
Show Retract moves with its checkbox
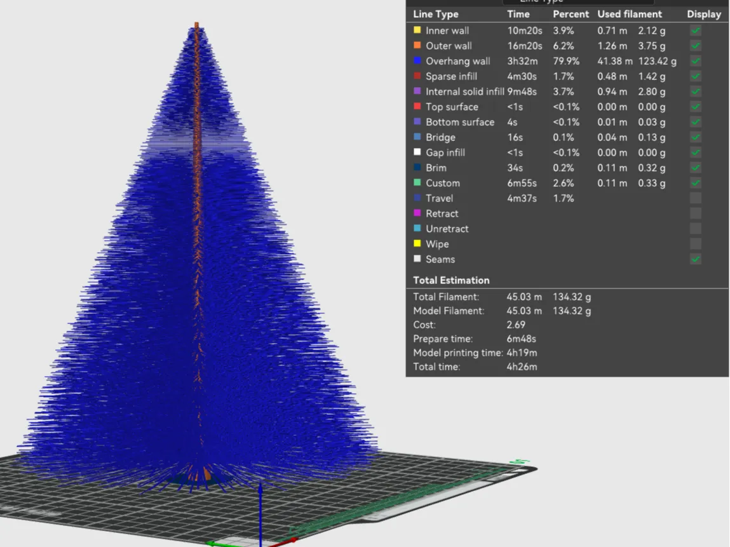(696, 213)
